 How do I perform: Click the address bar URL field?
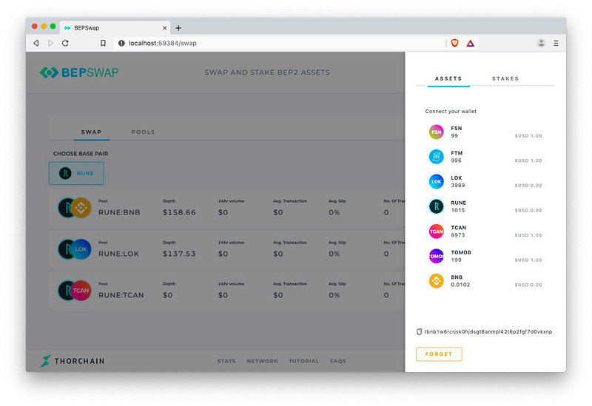click(280, 43)
